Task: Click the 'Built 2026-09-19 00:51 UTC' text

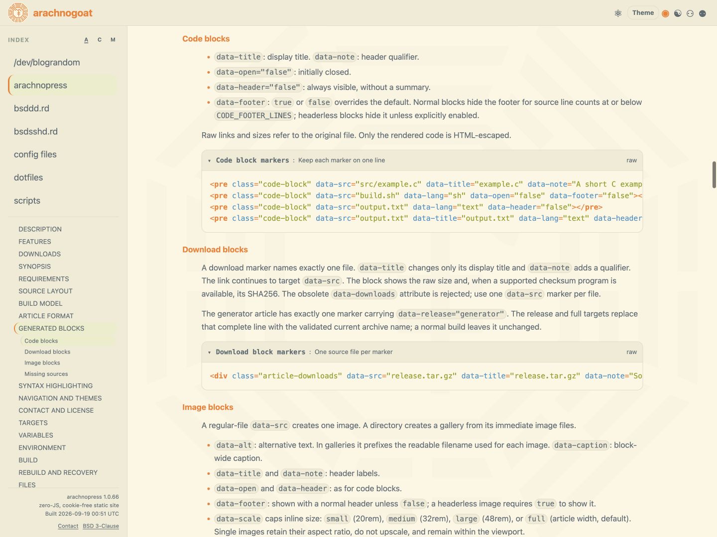Action: tap(82, 514)
